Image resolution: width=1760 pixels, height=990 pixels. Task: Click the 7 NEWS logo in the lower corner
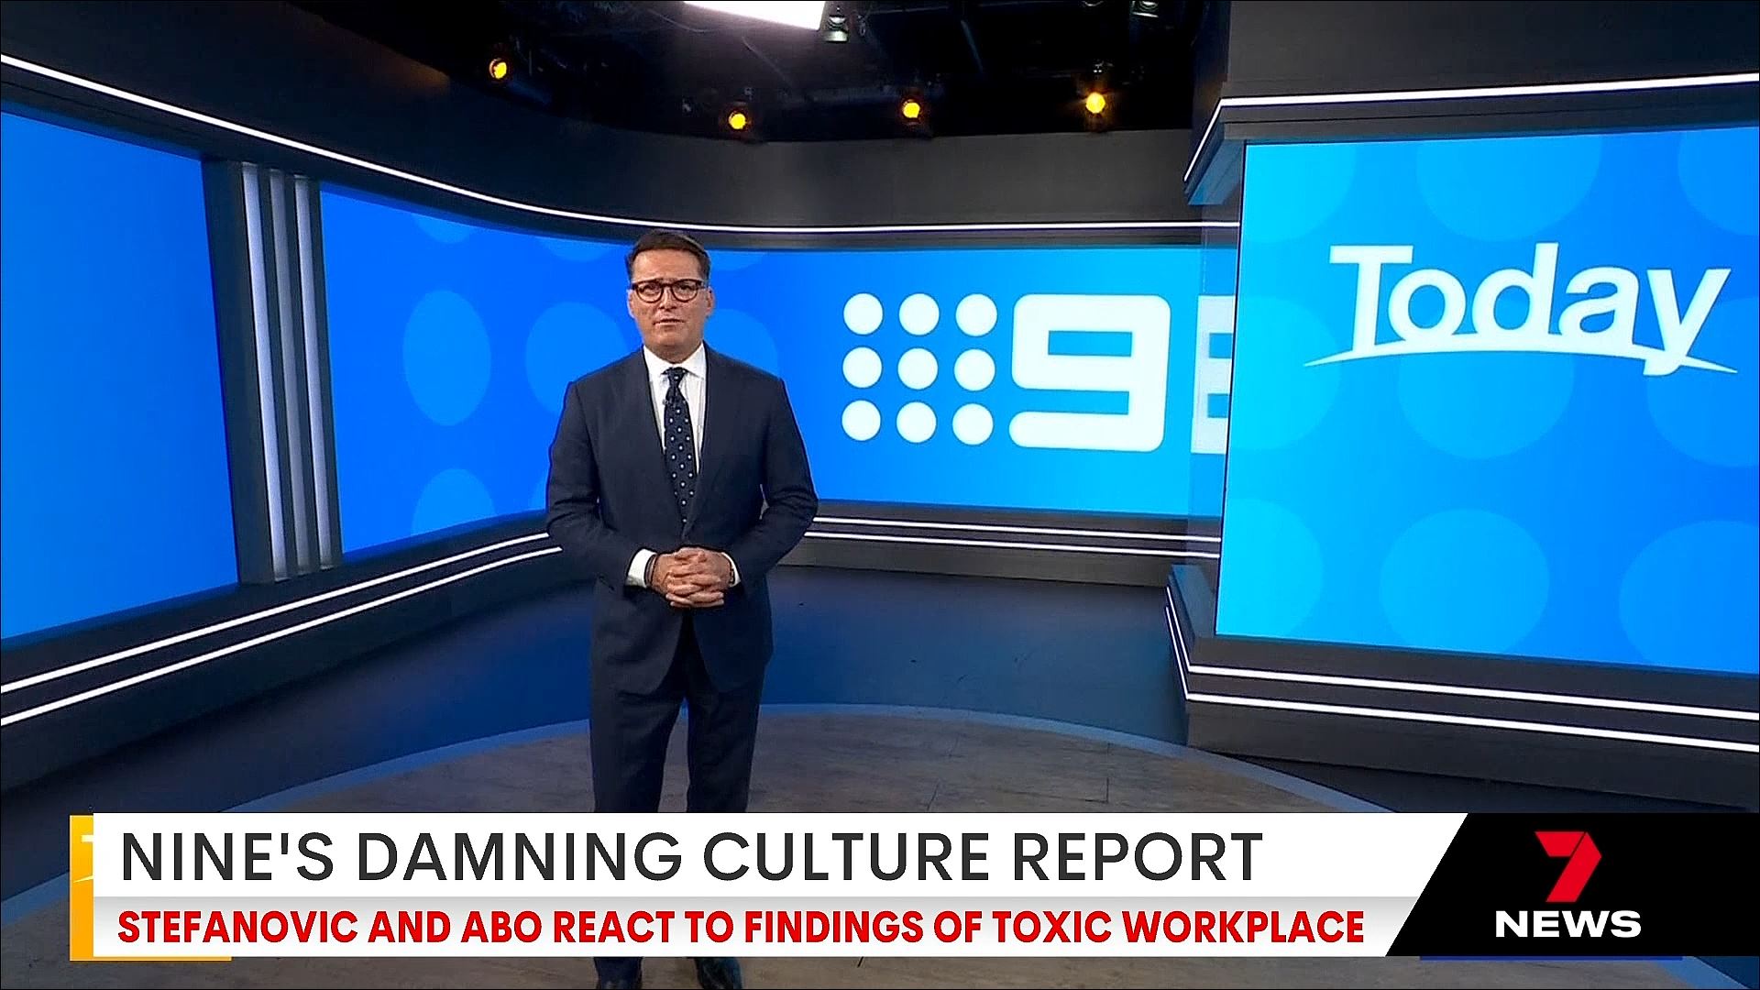click(1567, 885)
